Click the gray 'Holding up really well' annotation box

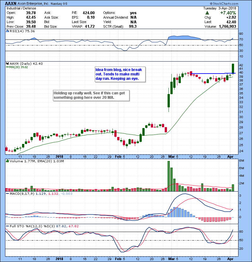(91, 95)
